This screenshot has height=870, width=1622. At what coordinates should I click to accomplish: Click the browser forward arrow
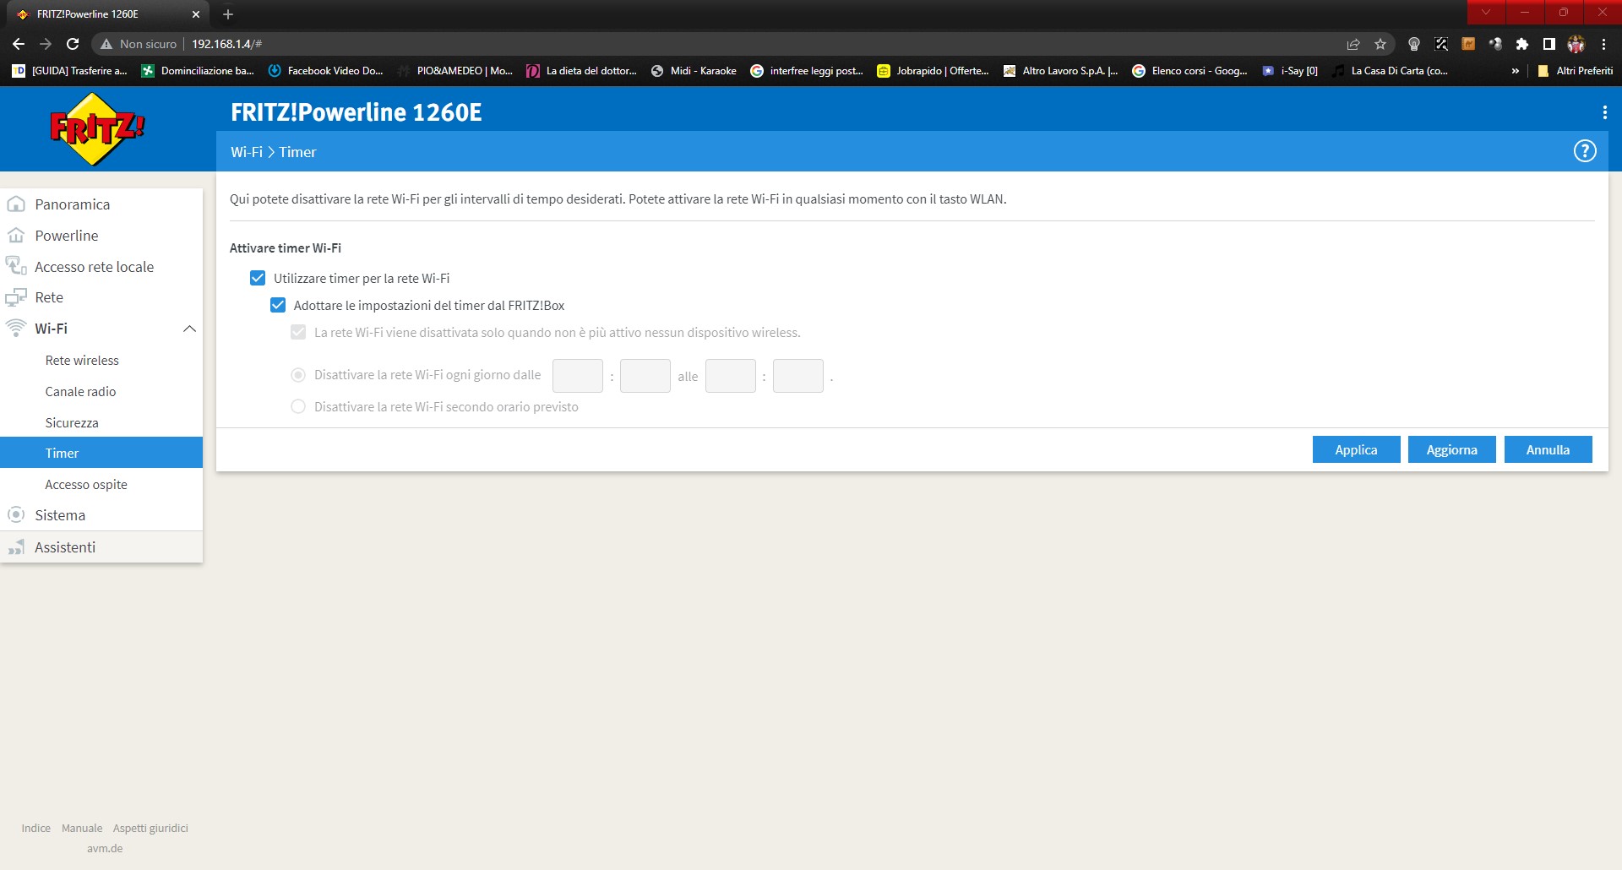pyautogui.click(x=46, y=44)
